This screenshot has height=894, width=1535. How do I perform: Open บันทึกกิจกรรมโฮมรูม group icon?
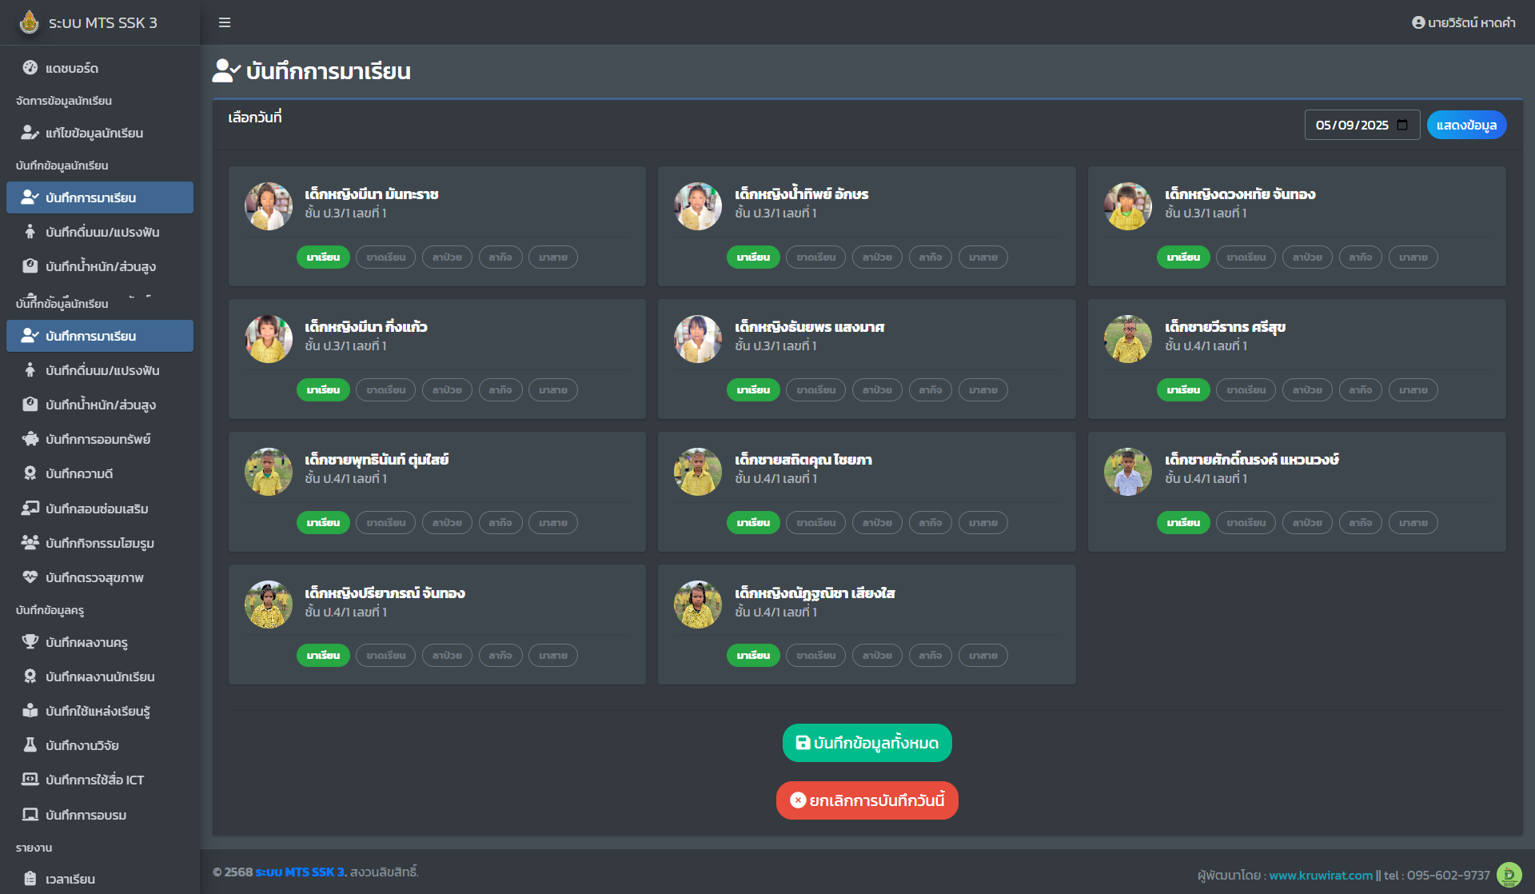30,543
